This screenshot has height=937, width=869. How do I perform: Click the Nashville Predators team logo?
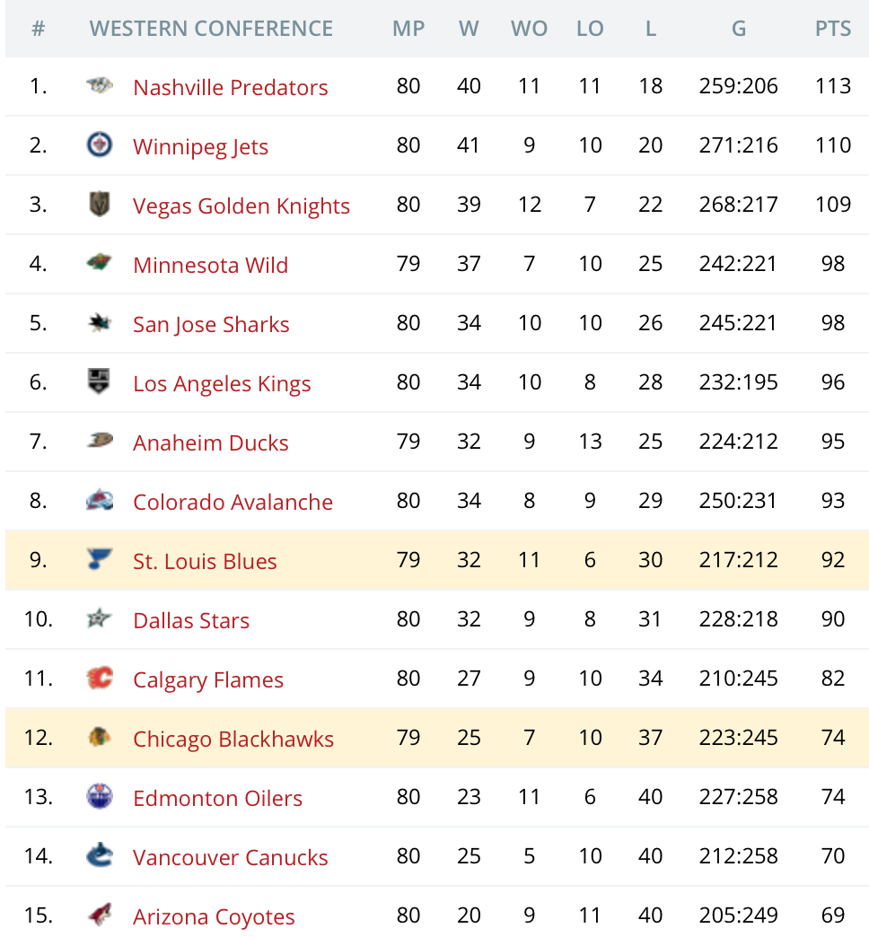100,87
